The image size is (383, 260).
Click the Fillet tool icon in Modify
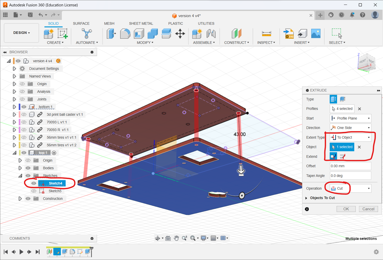[125, 33]
